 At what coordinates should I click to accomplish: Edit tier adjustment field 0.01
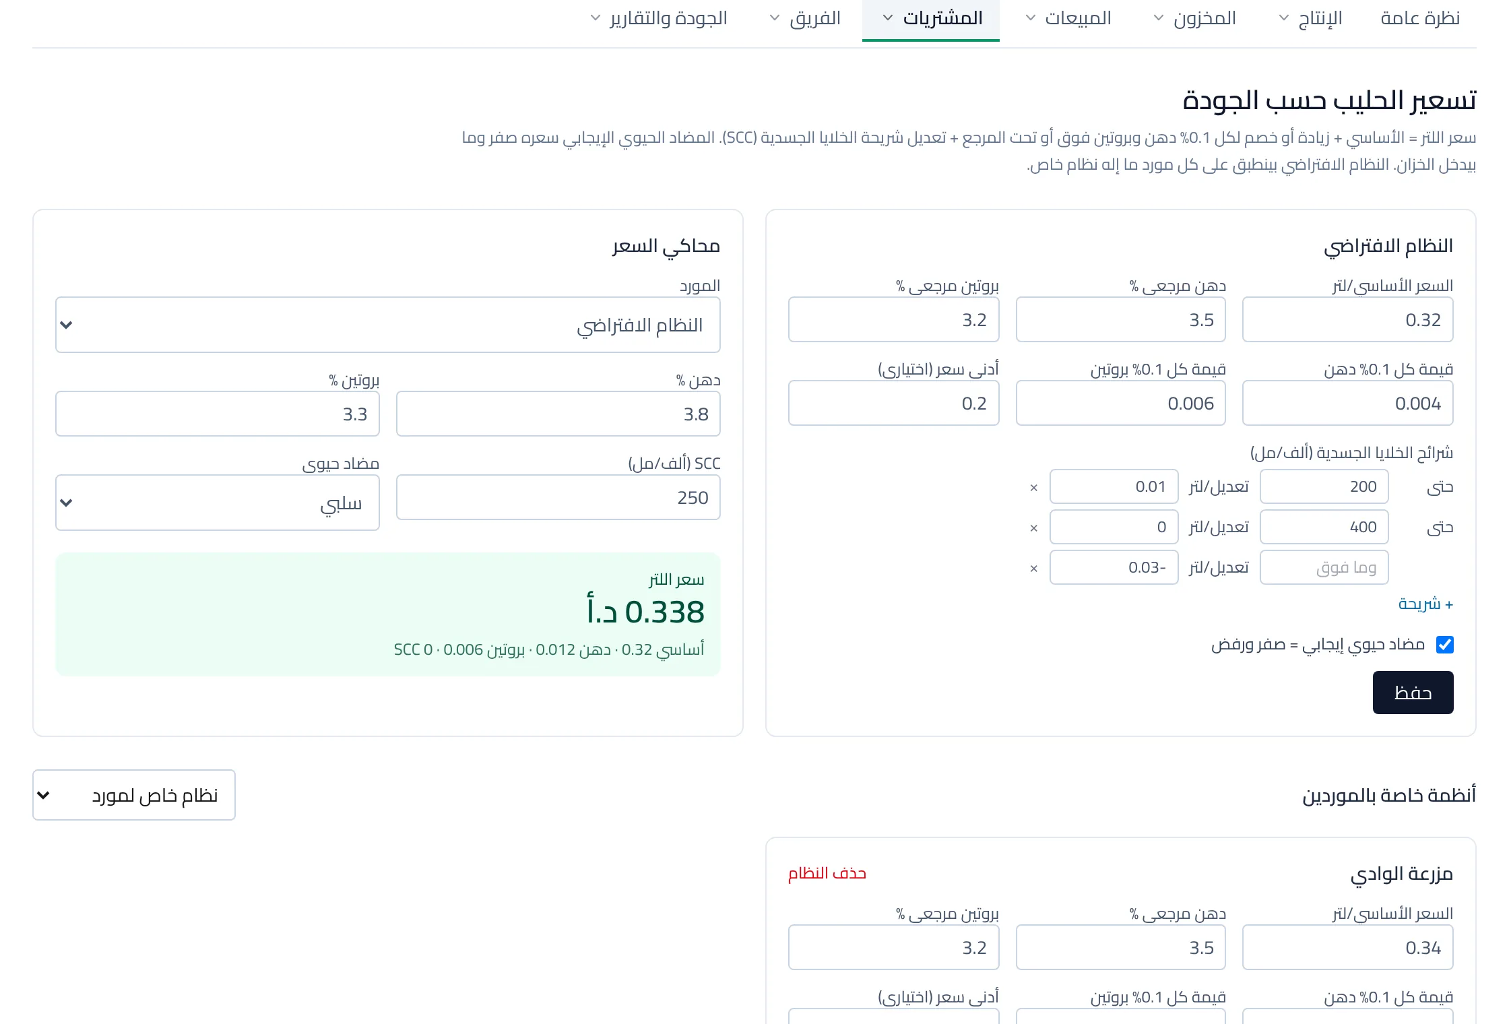(x=1114, y=486)
